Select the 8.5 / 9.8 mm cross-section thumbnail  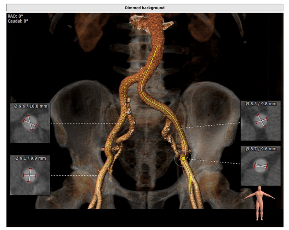tap(261, 121)
